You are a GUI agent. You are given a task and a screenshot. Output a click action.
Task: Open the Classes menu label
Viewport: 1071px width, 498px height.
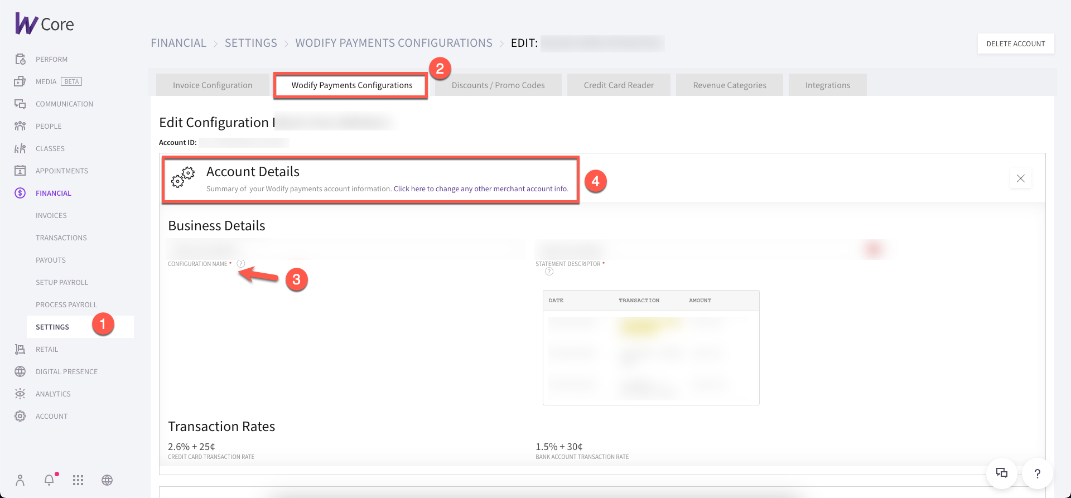[50, 148]
